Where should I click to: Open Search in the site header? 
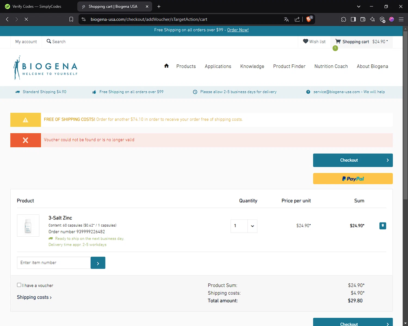coord(56,41)
